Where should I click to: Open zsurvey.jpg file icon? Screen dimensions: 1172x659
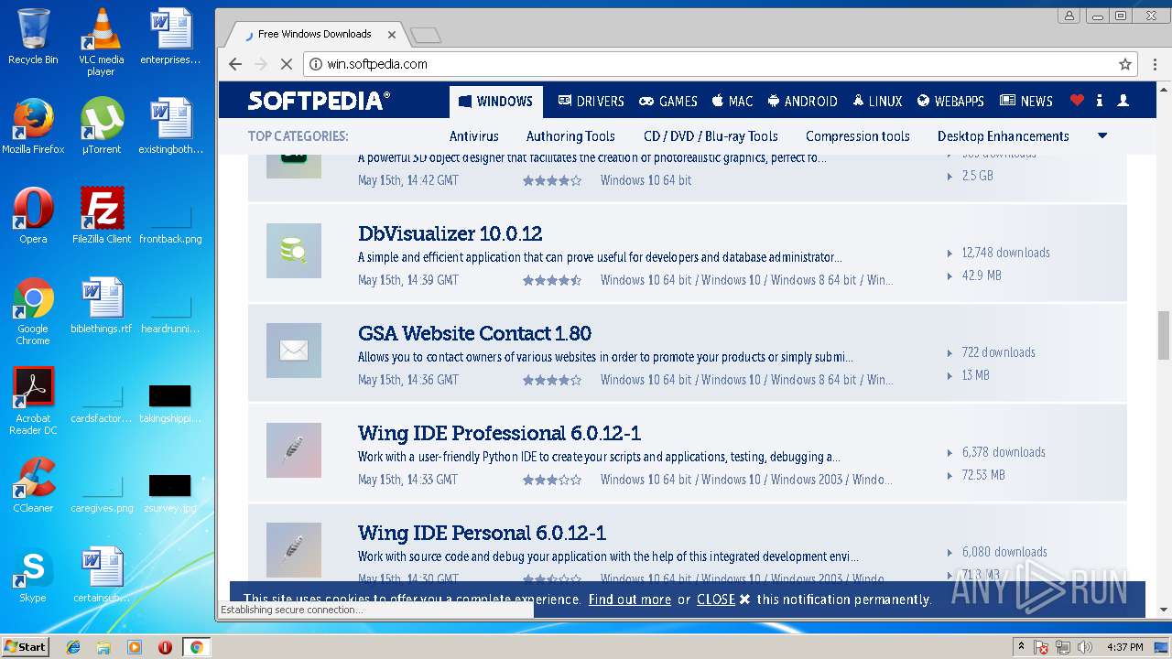click(170, 494)
